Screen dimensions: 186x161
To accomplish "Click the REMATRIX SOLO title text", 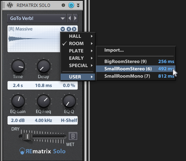I will point(33,5).
